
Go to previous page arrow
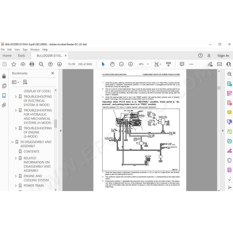(x=50, y=64)
